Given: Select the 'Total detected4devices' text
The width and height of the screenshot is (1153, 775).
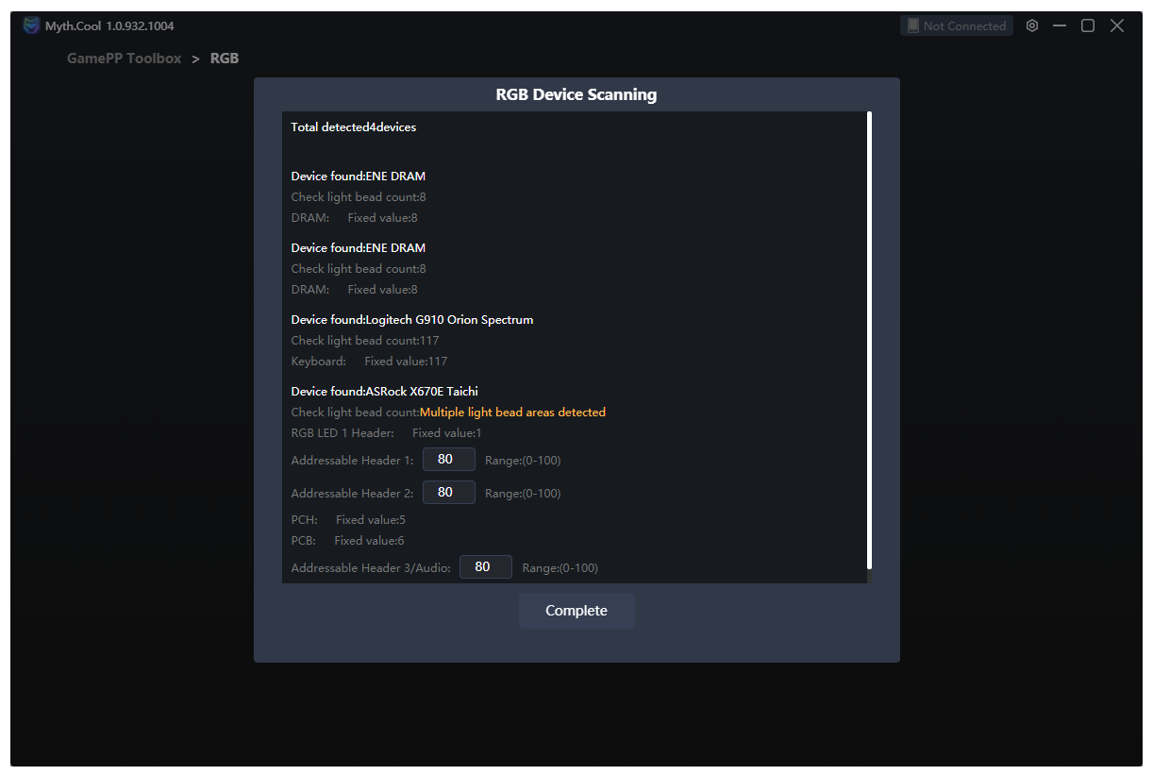Looking at the screenshot, I should click(x=354, y=127).
